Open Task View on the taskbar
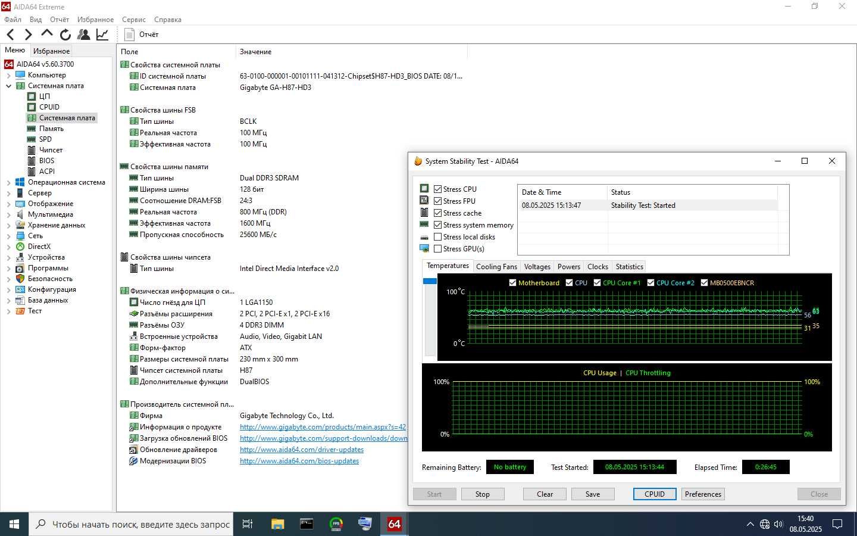Screen dimensions: 857x536 pyautogui.click(x=248, y=524)
